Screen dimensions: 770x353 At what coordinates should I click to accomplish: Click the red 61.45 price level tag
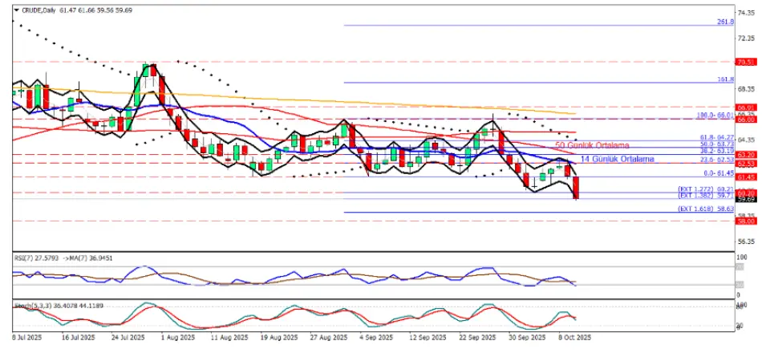pyautogui.click(x=747, y=176)
